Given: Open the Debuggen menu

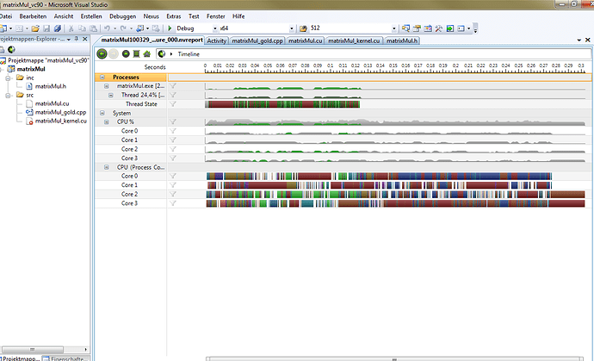Looking at the screenshot, I should (123, 16).
